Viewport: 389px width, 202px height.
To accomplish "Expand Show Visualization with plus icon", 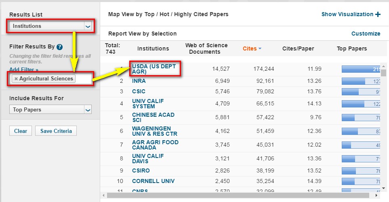I will 351,15.
